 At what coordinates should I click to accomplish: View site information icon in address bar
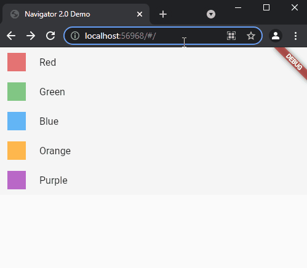click(x=75, y=36)
